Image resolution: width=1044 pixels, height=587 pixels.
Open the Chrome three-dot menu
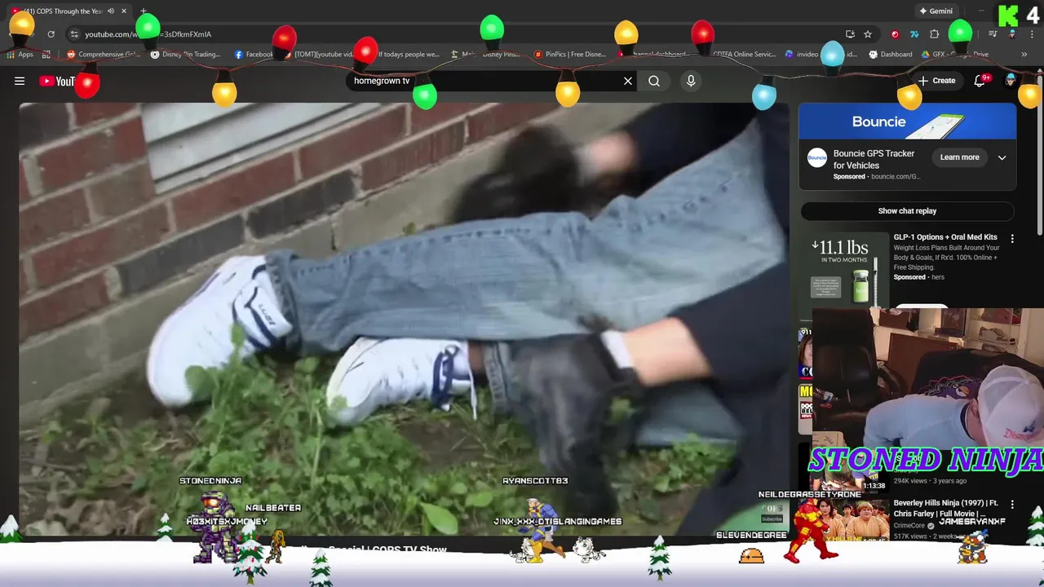[1031, 34]
